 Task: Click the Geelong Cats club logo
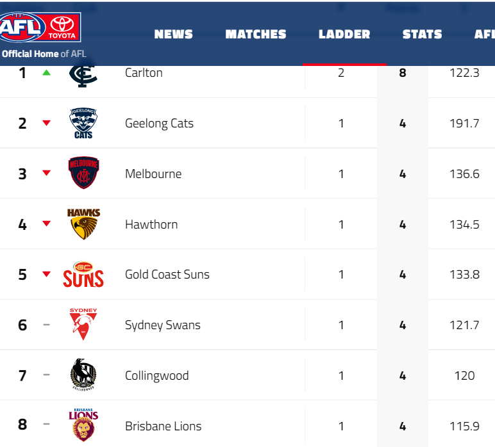pyautogui.click(x=83, y=123)
